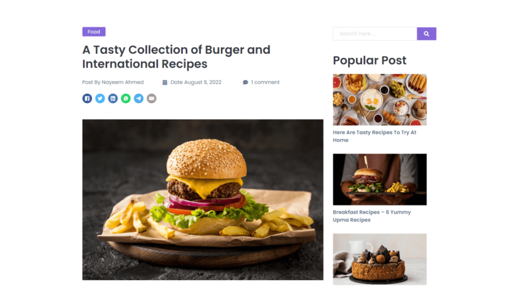Open 'Breakfast Recipes – 6 Yummy Upma' post
Image resolution: width=511 pixels, height=286 pixels.
pyautogui.click(x=372, y=216)
